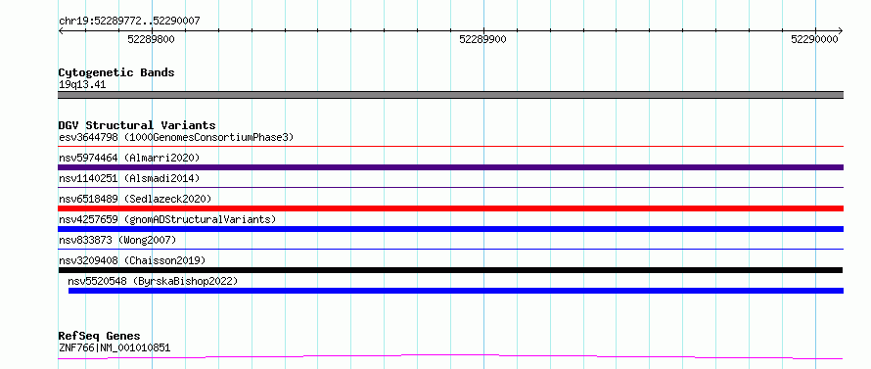Open the DGV Structural Variants track heading
The width and height of the screenshot is (871, 369).
(x=137, y=125)
